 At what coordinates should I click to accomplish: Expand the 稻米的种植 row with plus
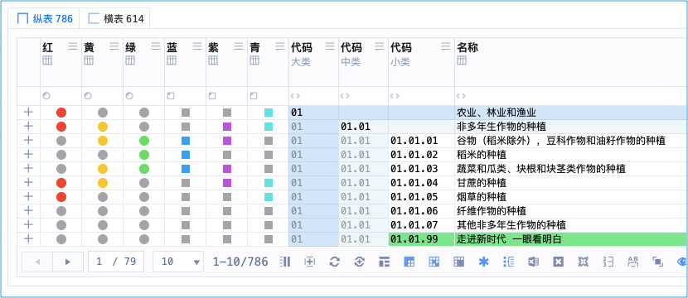coord(28,154)
